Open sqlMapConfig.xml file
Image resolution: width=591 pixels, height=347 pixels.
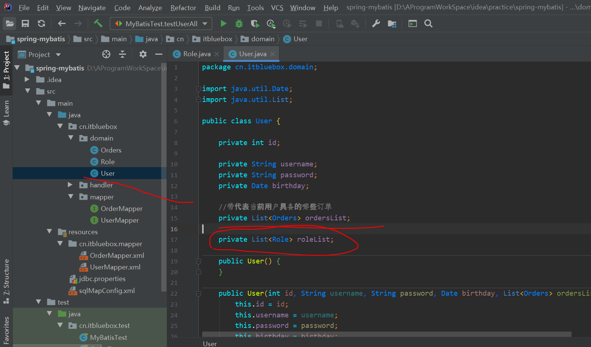[102, 290]
